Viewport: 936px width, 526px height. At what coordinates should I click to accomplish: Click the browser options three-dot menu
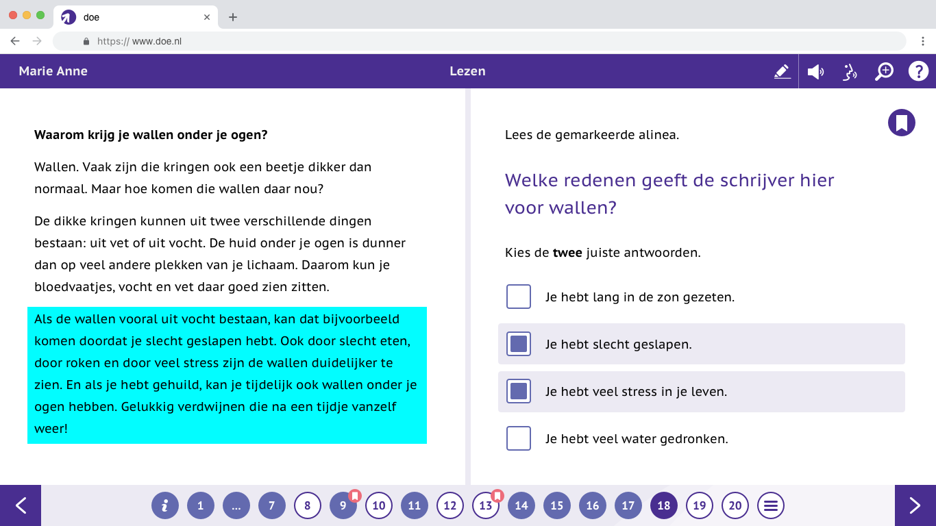pyautogui.click(x=924, y=41)
